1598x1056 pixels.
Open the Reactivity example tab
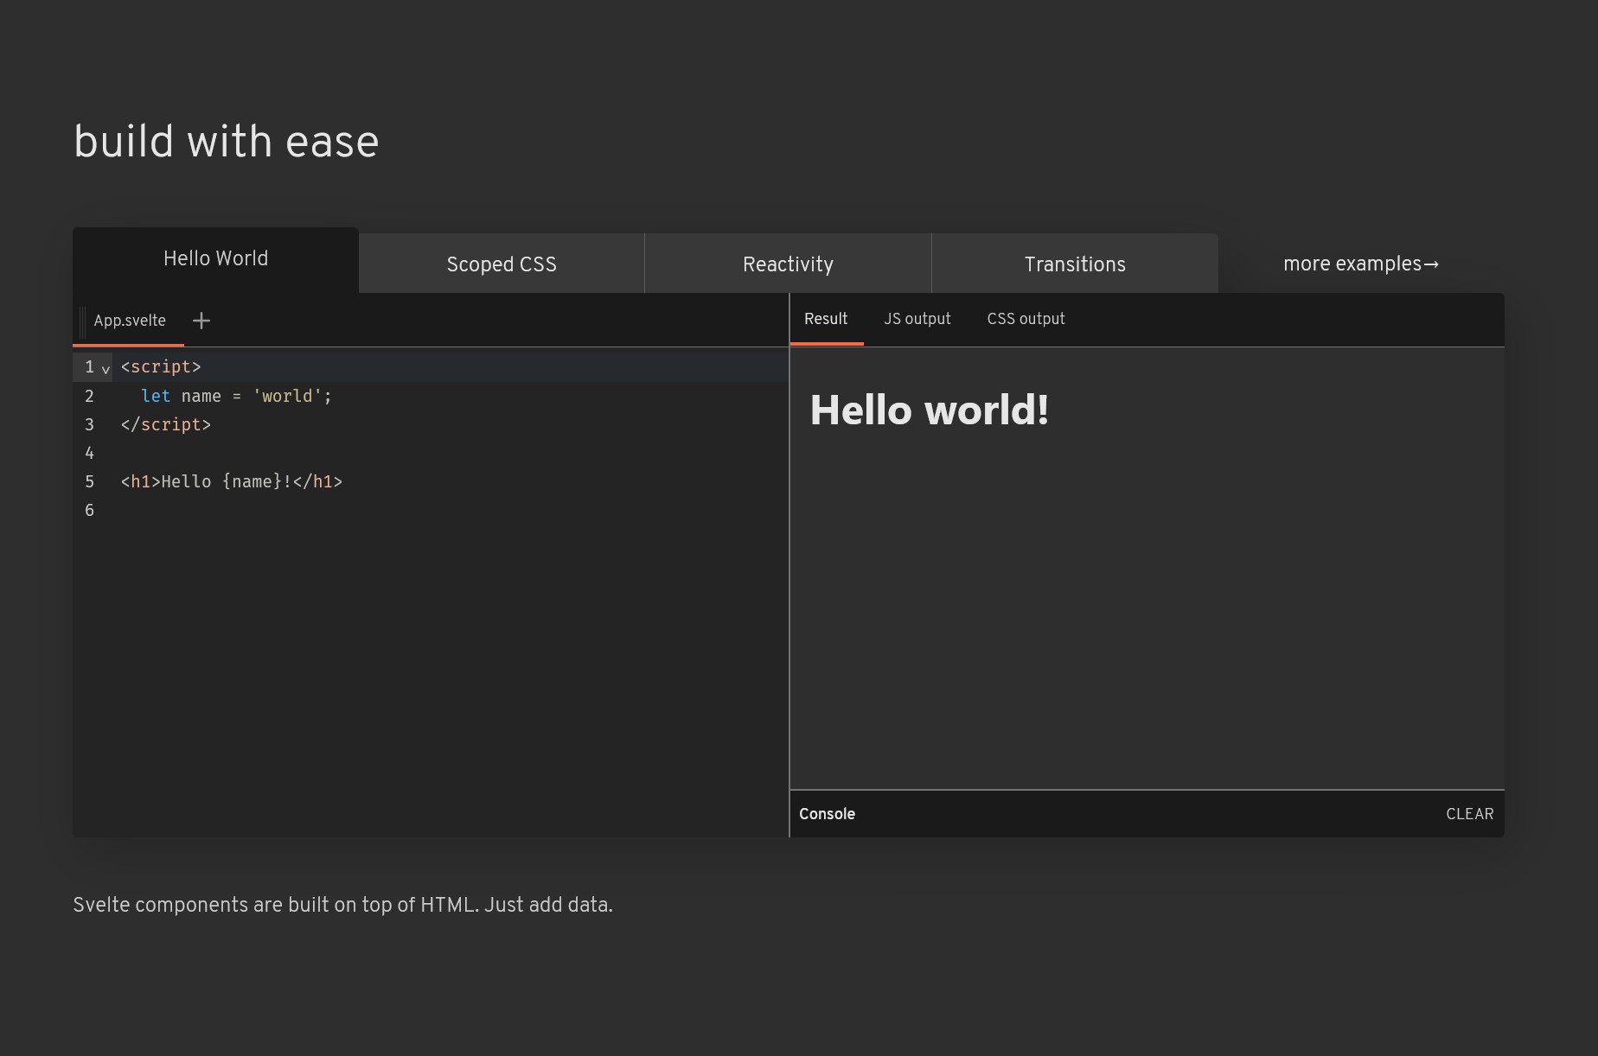click(x=788, y=264)
